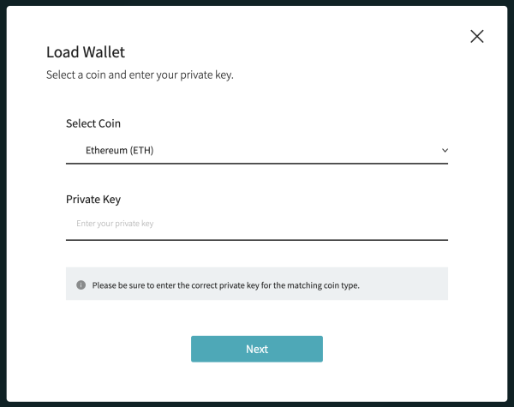Click the Select Coin label
514x407 pixels.
[x=93, y=123]
